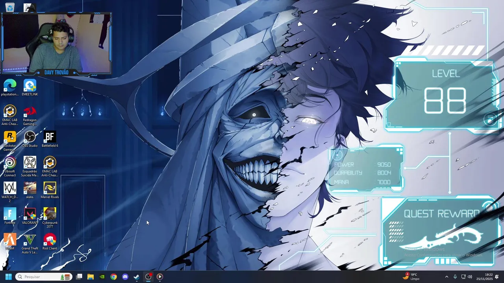Screen dimensions: 504x283
Task: Open the playstation Edge shortcut icon
Action: tap(10, 88)
